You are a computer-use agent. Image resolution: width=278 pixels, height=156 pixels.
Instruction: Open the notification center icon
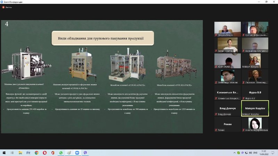(273, 153)
